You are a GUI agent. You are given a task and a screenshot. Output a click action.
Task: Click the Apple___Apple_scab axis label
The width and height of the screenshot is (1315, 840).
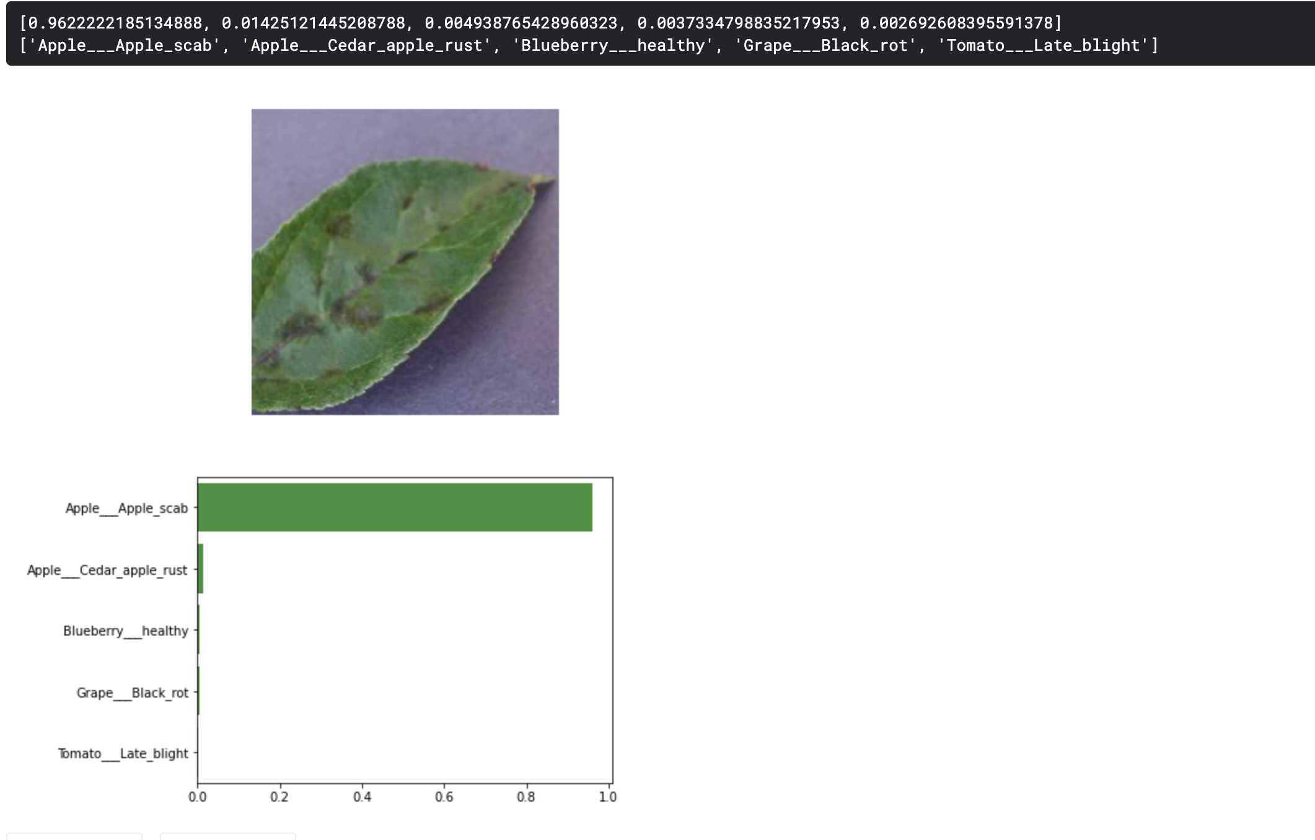tap(126, 509)
